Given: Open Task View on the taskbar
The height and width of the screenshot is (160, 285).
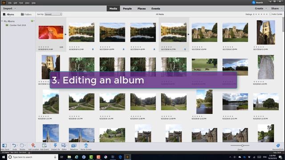Looking at the screenshot, I should point(62,157).
